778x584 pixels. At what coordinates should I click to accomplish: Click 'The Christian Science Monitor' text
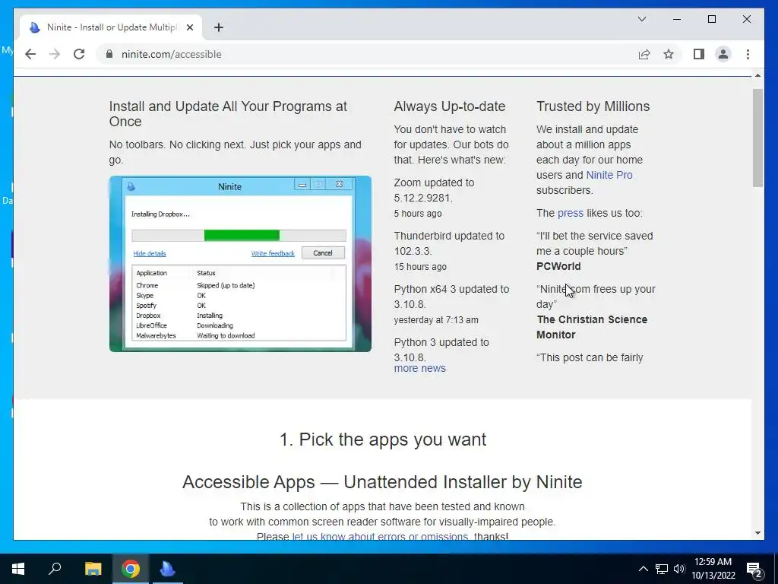point(592,327)
